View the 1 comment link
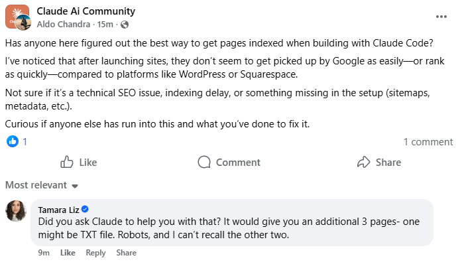The height and width of the screenshot is (276, 458). tap(428, 141)
